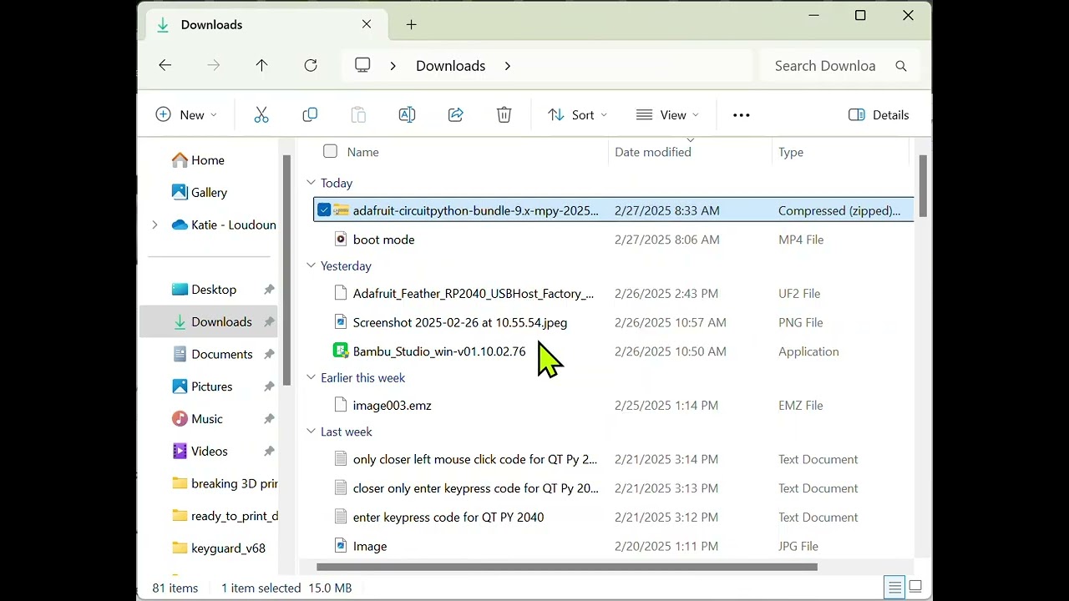Select the ready_to_print_d folder in sidebar

point(224,516)
